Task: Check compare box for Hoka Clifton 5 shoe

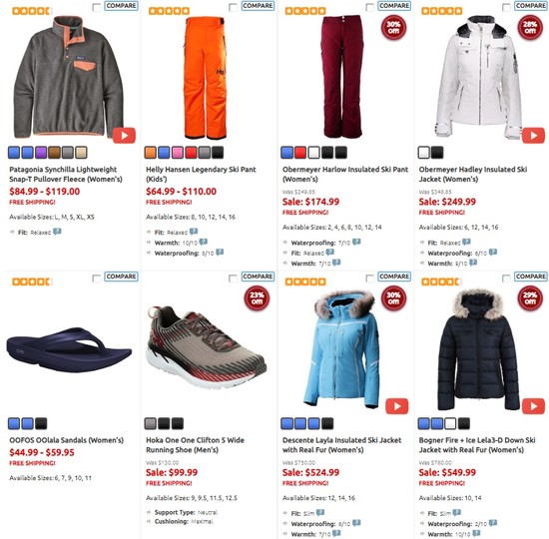Action: 233,278
